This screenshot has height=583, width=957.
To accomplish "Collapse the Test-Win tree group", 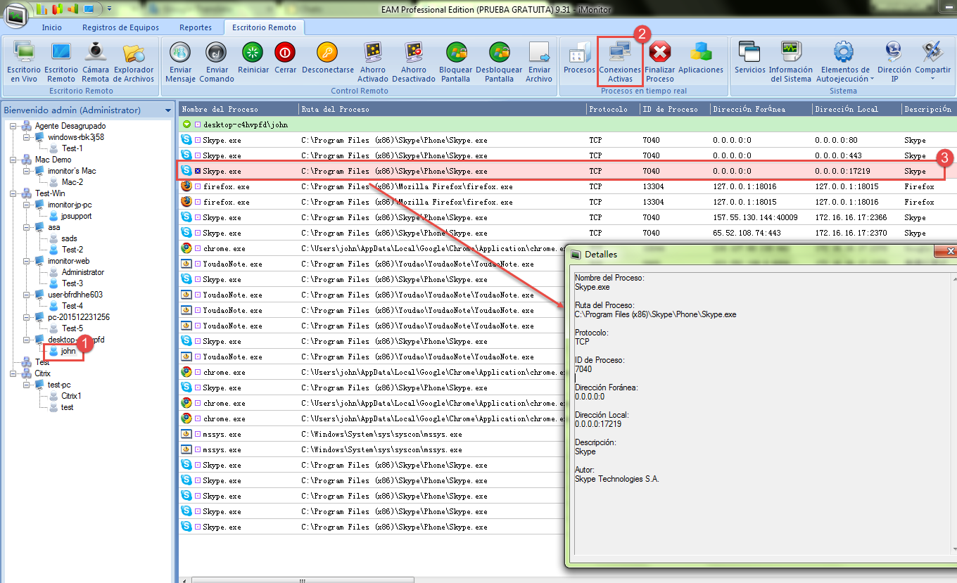I will 14,193.
